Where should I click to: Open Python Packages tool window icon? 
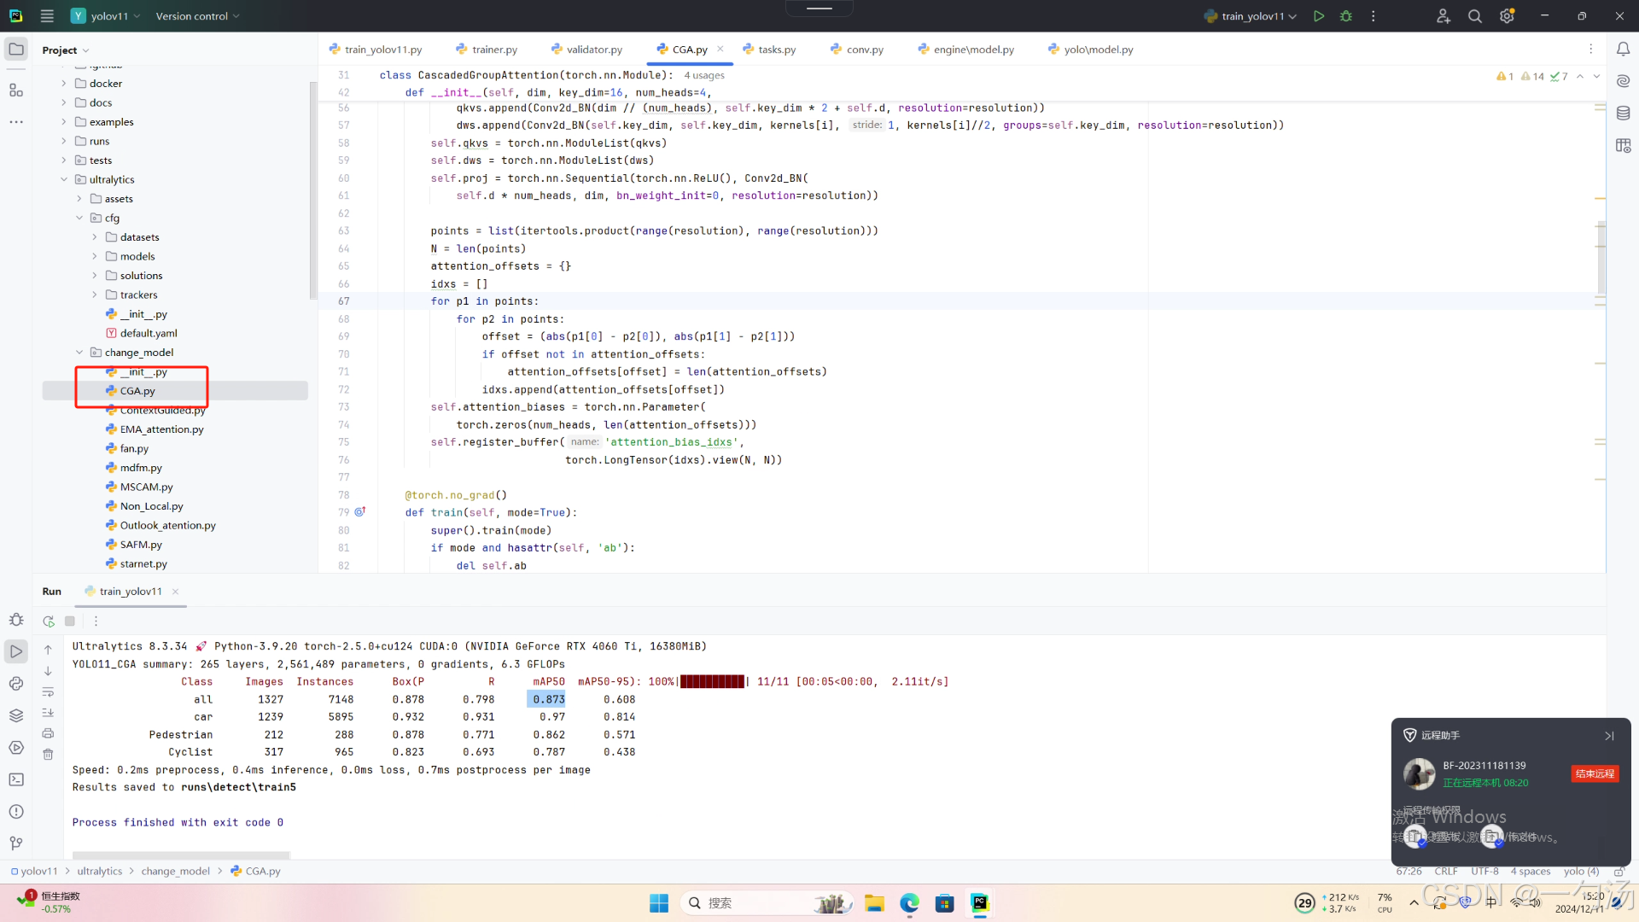(16, 715)
